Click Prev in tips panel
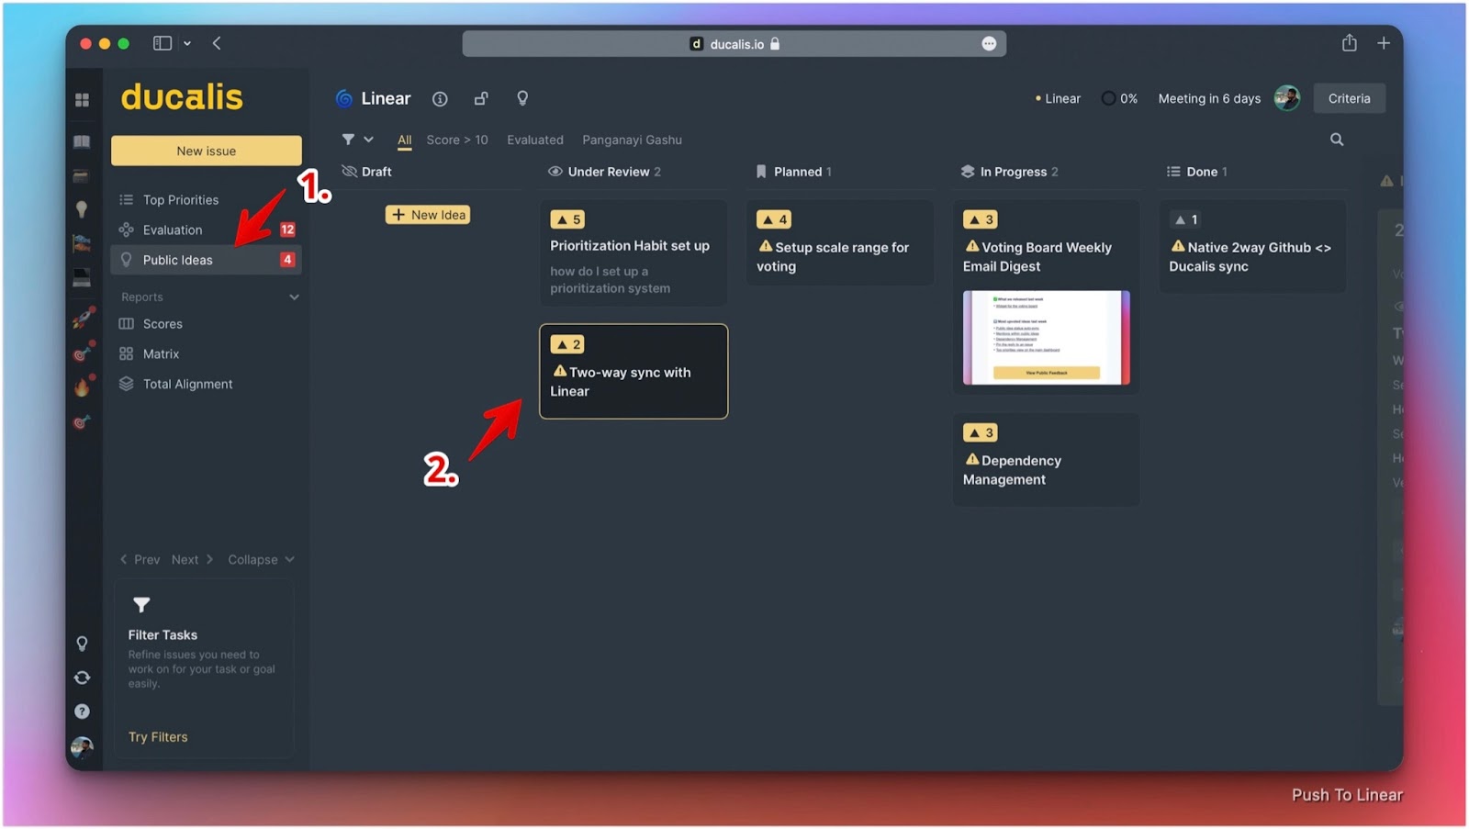This screenshot has height=829, width=1469. pyautogui.click(x=140, y=559)
